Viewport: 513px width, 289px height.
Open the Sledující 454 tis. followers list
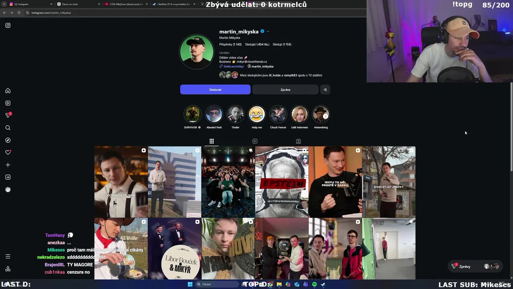coord(257,44)
